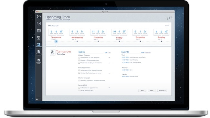The height and width of the screenshot is (118, 210).
Task: Click Friday's 10 Tasks summary card
Action: pyautogui.click(x=119, y=32)
